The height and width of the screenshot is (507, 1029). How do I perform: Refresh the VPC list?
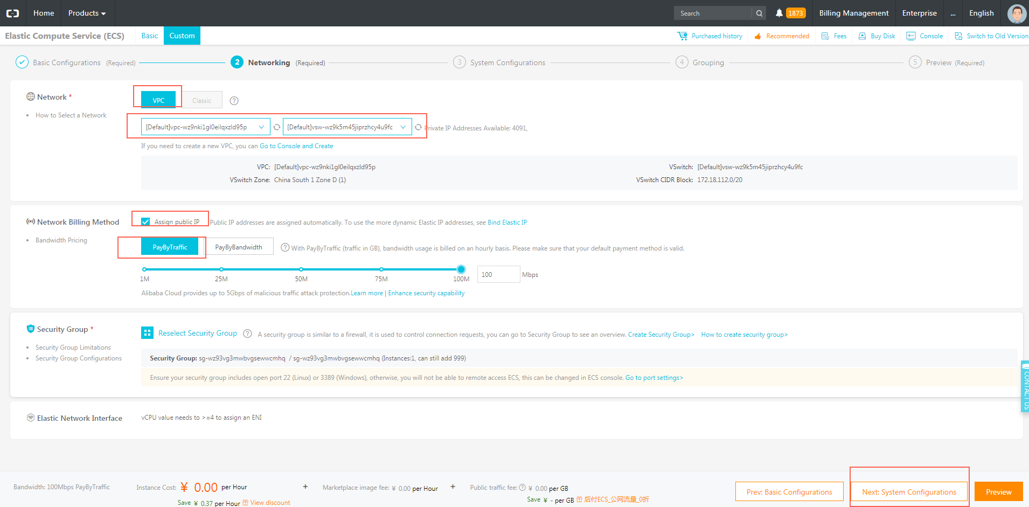277,127
